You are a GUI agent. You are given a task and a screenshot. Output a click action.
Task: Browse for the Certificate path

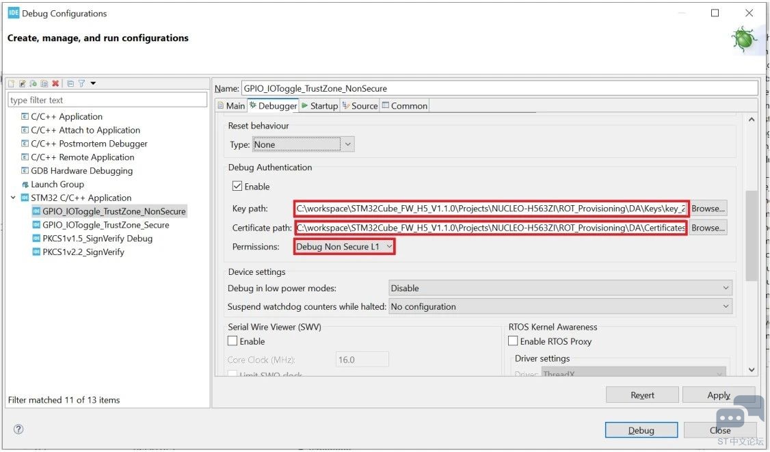708,228
